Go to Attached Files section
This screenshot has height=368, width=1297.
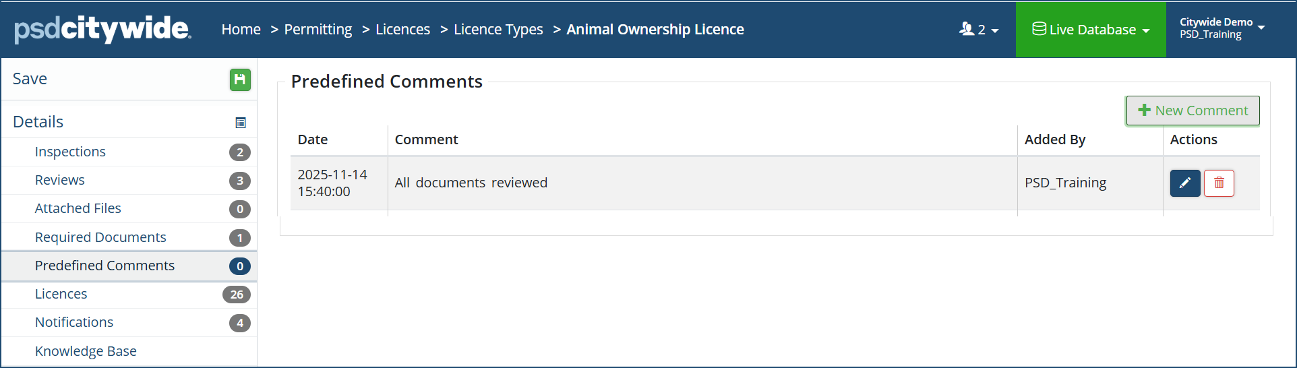(x=78, y=208)
